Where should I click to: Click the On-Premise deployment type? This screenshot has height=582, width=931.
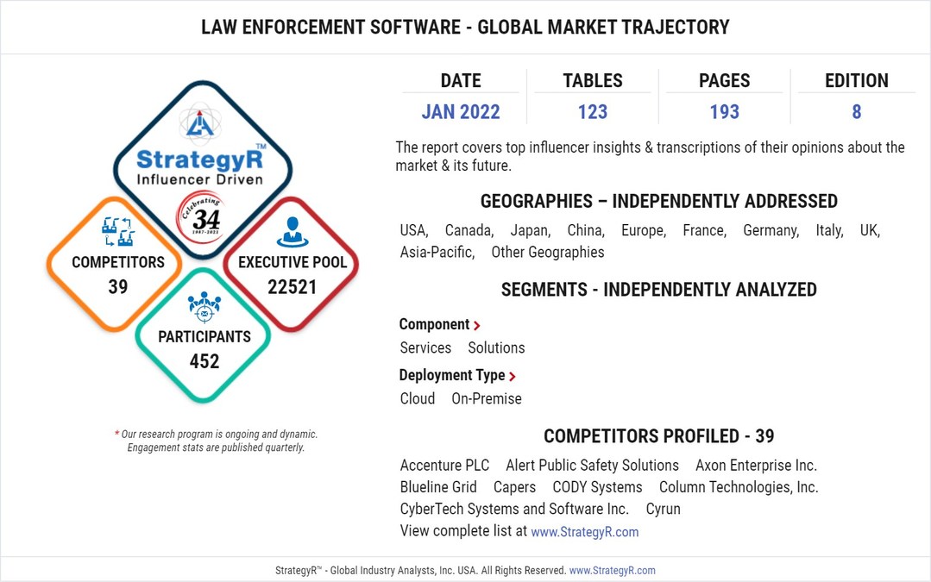[x=487, y=398]
